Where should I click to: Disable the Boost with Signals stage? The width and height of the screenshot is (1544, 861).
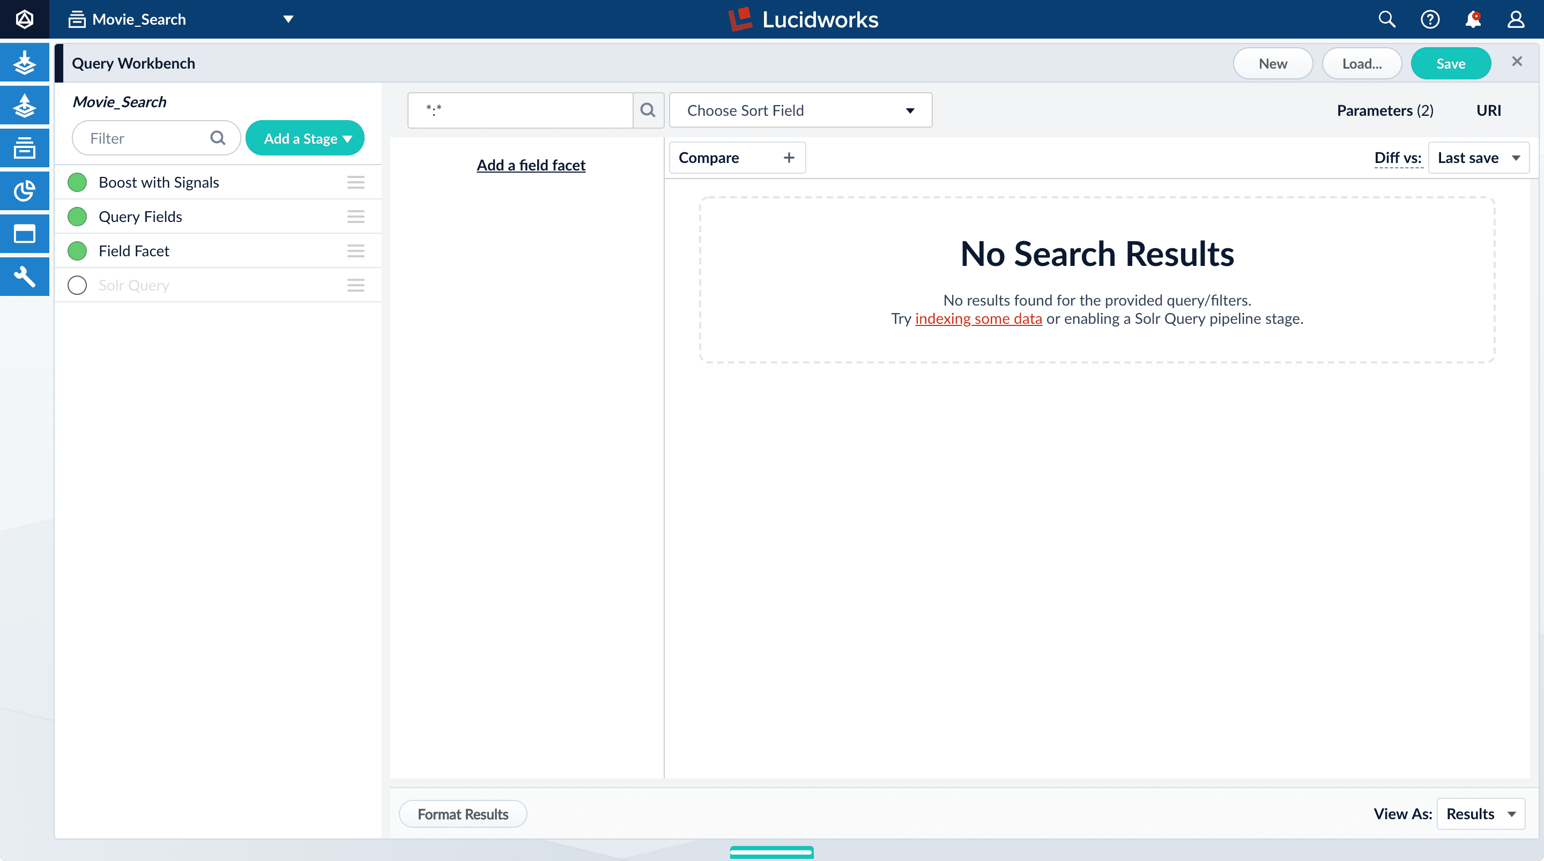pos(77,182)
